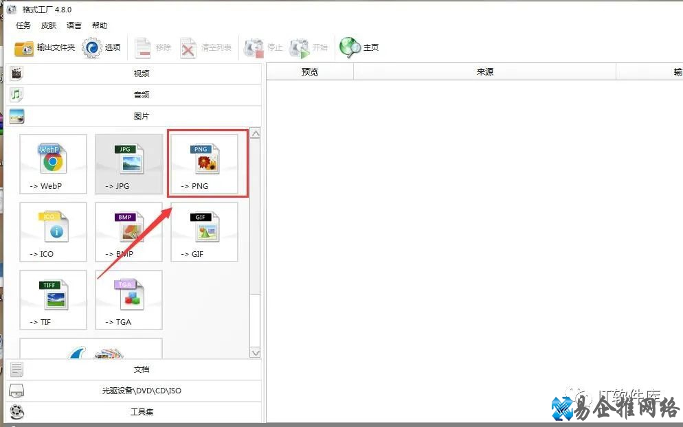Select the TIF conversion format
683x427 pixels.
(x=53, y=299)
